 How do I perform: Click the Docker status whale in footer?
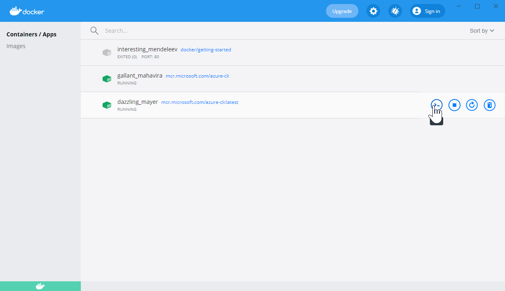[40, 286]
